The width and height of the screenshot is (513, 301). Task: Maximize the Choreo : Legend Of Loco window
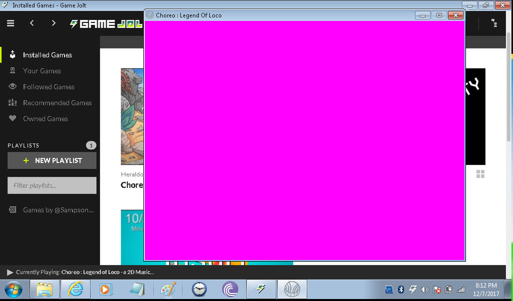[439, 15]
